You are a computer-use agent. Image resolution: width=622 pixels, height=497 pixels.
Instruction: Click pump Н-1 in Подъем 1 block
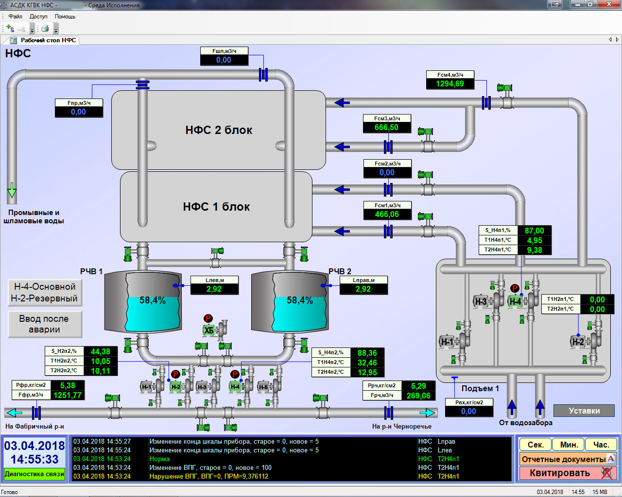point(447,342)
